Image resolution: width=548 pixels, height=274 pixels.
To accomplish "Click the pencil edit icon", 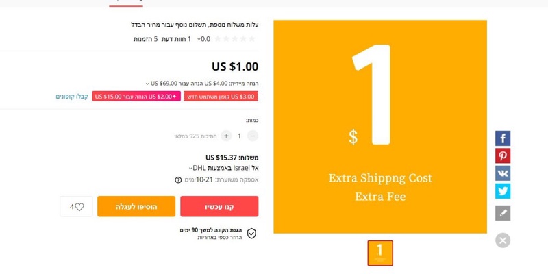I will coord(503,213).
